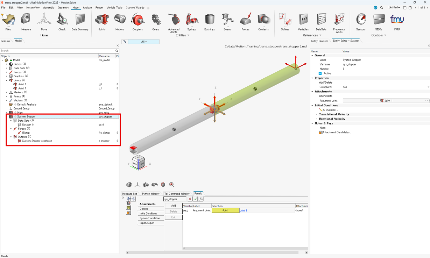Expand Rotational Velocity section

tap(317, 119)
